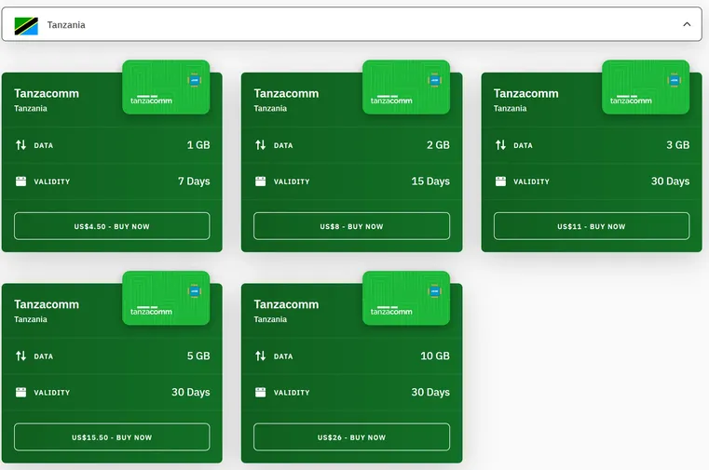Click the data arrows icon on 2 GB card
709x470 pixels.
[261, 145]
